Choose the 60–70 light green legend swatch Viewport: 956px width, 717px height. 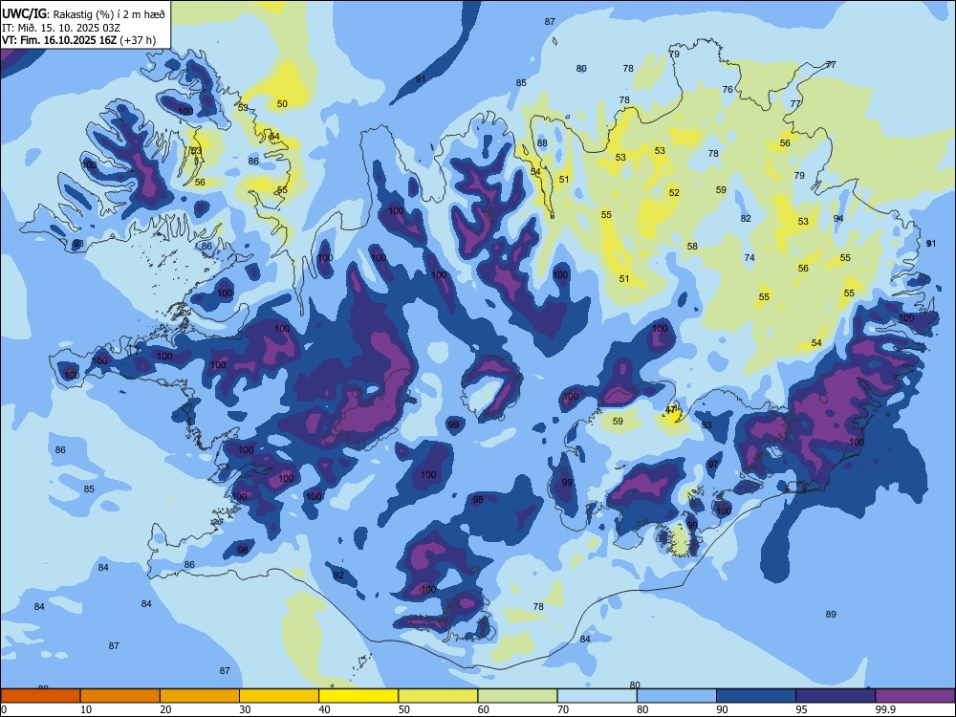coord(517,696)
